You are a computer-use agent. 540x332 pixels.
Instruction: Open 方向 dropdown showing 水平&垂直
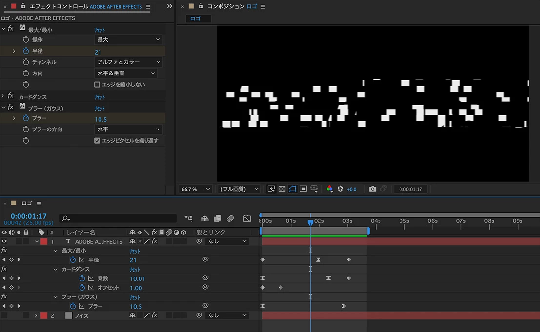pyautogui.click(x=125, y=73)
